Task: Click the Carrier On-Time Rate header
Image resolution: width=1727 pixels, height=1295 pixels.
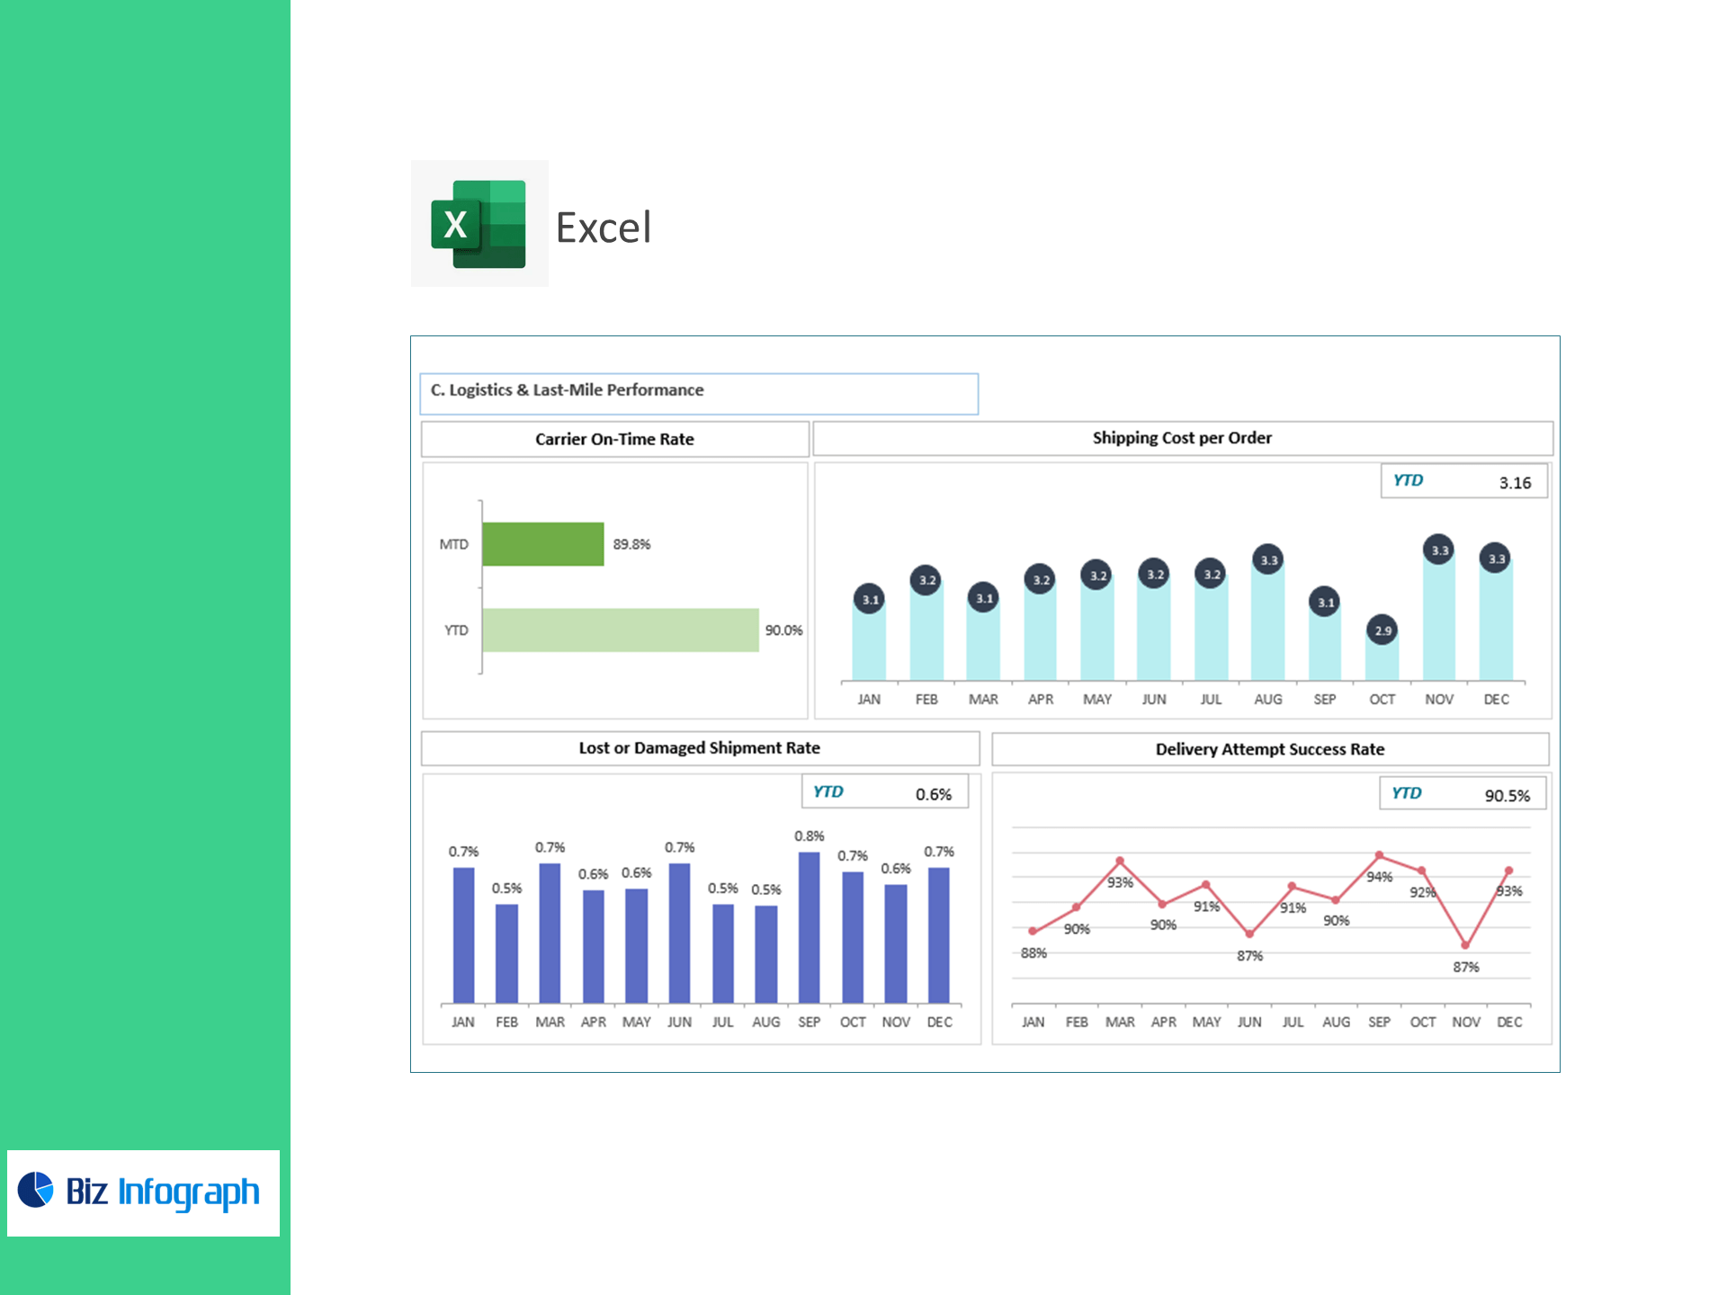Action: (614, 440)
